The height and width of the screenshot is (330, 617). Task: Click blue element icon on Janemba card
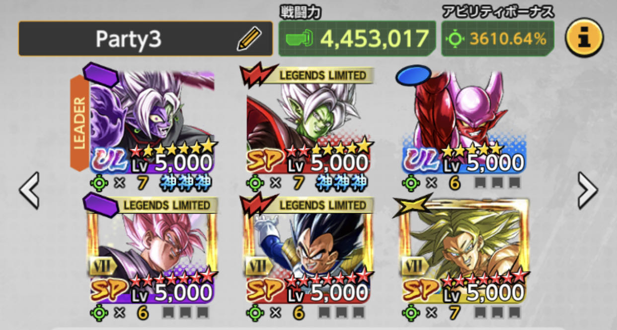pyautogui.click(x=413, y=75)
